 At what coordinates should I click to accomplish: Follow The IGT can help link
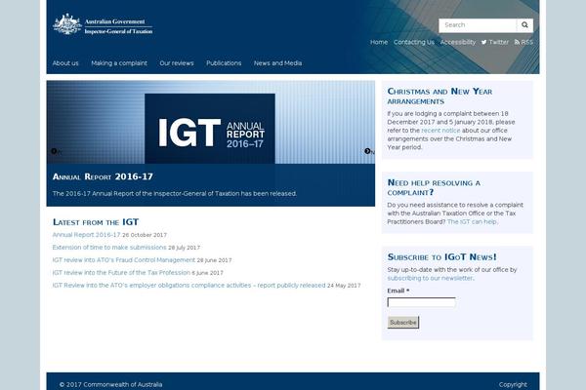[x=472, y=222]
